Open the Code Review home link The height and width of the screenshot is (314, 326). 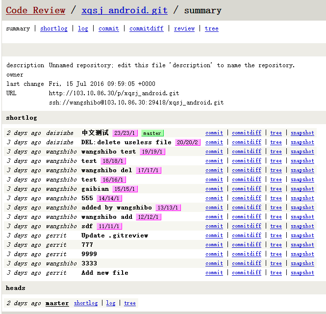pyautogui.click(x=36, y=10)
